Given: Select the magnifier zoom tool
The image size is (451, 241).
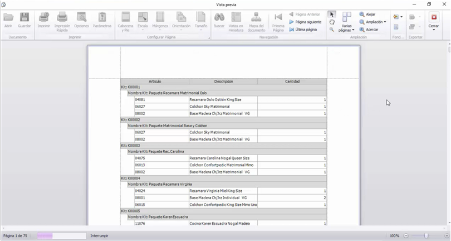Looking at the screenshot, I should [x=332, y=30].
